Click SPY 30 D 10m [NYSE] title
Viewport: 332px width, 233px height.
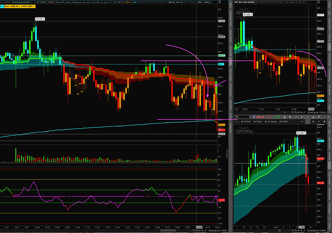(245, 2)
